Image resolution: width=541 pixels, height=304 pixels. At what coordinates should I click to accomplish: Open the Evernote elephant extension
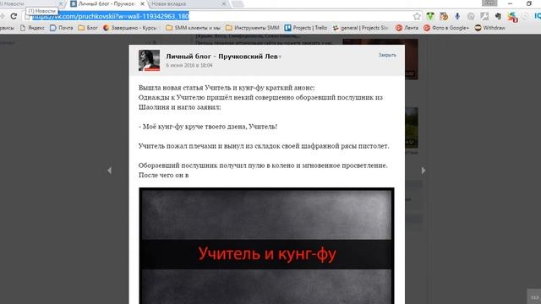tap(498, 16)
